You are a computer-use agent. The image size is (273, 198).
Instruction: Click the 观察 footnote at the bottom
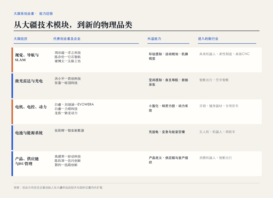tap(58, 188)
